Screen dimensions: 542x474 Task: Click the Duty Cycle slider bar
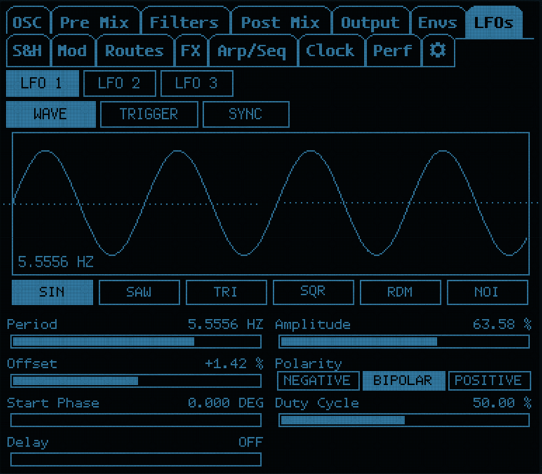click(x=404, y=420)
